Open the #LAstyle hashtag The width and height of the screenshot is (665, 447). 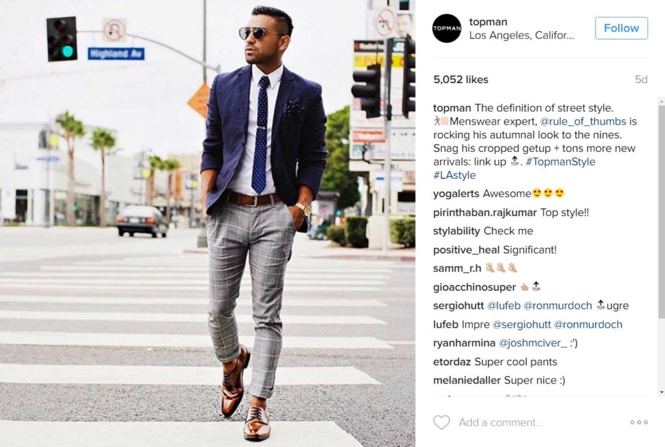454,175
